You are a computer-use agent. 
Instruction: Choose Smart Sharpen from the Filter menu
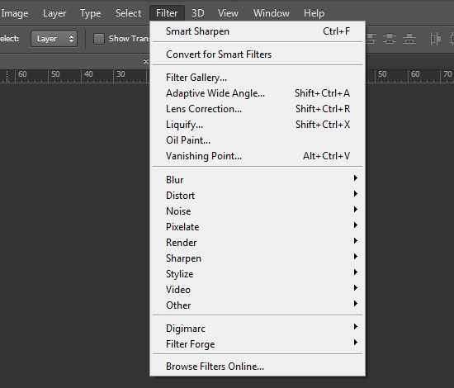(258, 31)
